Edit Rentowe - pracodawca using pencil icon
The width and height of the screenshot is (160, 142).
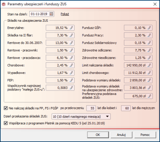(71, 58)
